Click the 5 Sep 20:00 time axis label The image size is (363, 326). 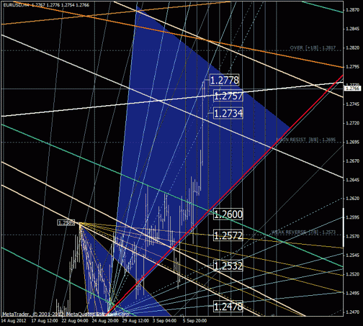coord(195,321)
